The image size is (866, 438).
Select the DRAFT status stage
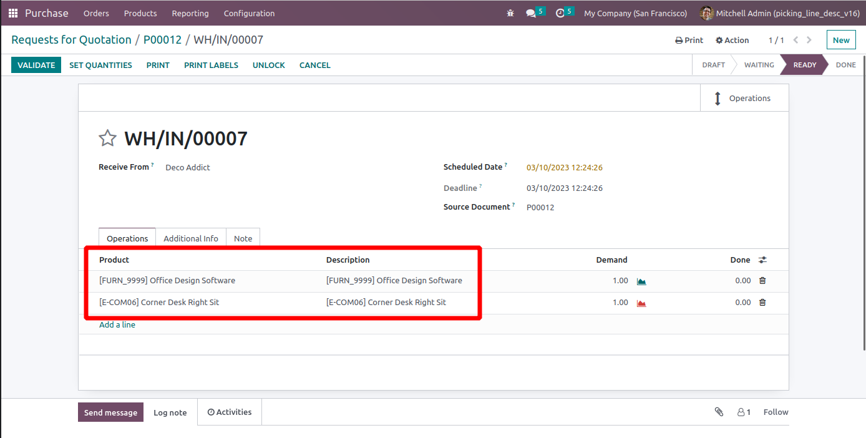point(713,65)
